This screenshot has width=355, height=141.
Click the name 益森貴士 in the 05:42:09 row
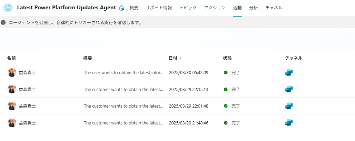[x=27, y=73]
